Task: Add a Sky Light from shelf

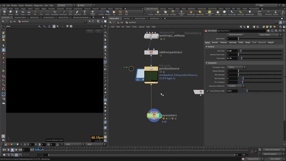Action: pos(218,13)
